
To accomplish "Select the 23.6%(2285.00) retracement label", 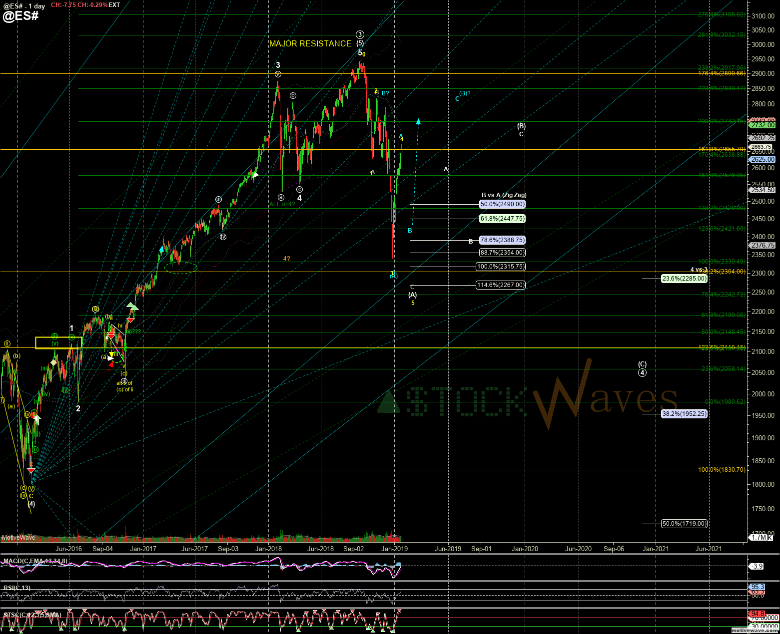I will 685,279.
